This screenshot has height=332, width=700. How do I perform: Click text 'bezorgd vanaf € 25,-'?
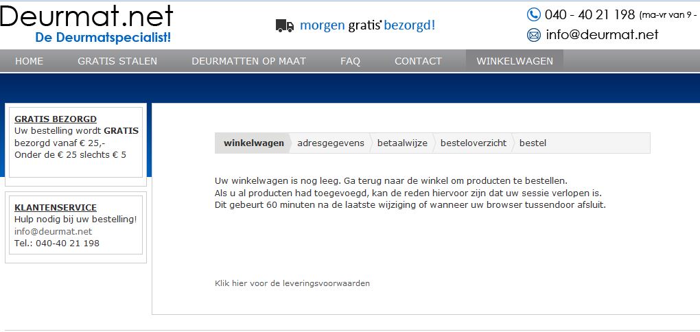(x=60, y=143)
